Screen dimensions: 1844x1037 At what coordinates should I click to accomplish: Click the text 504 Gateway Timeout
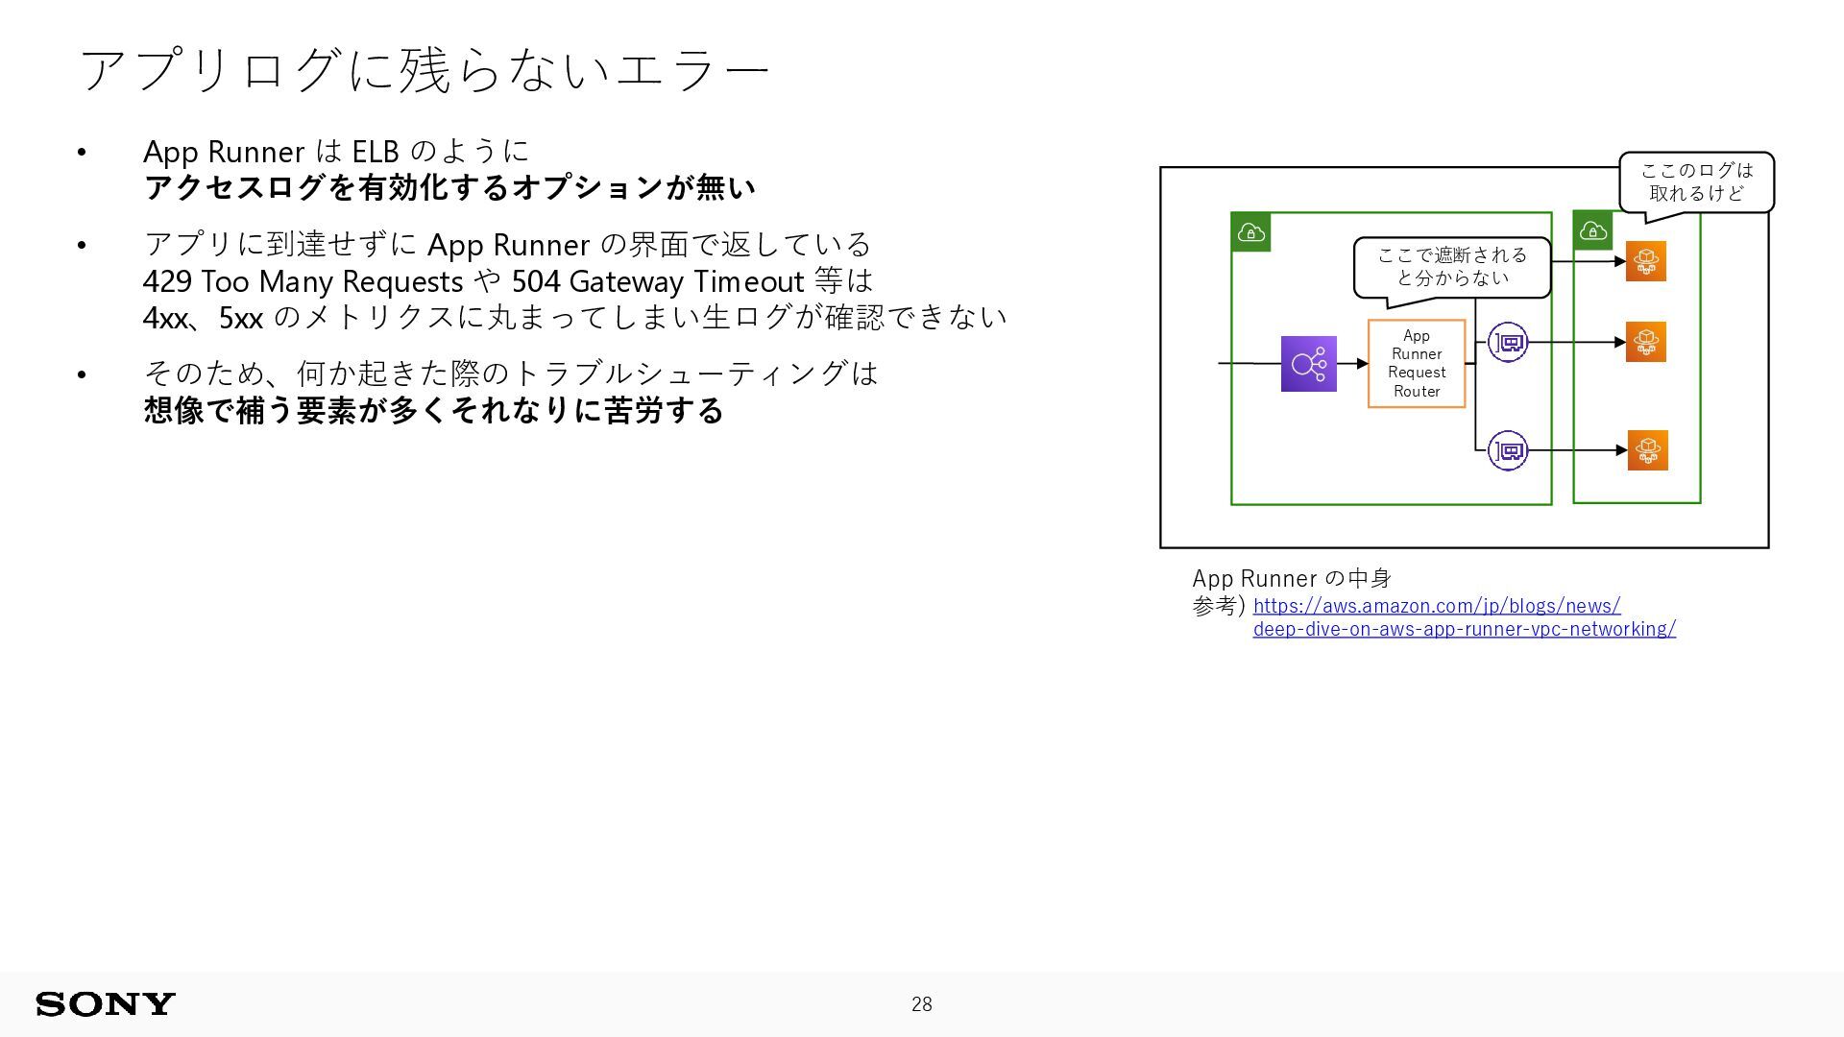pyautogui.click(x=658, y=281)
